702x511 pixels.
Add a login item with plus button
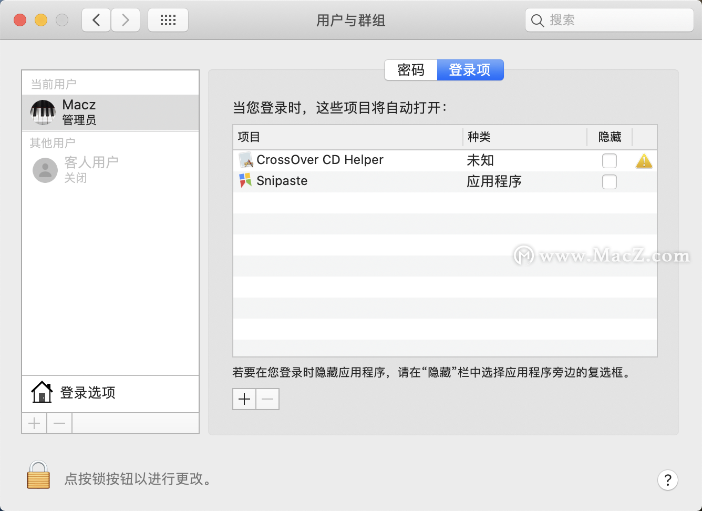pyautogui.click(x=244, y=399)
